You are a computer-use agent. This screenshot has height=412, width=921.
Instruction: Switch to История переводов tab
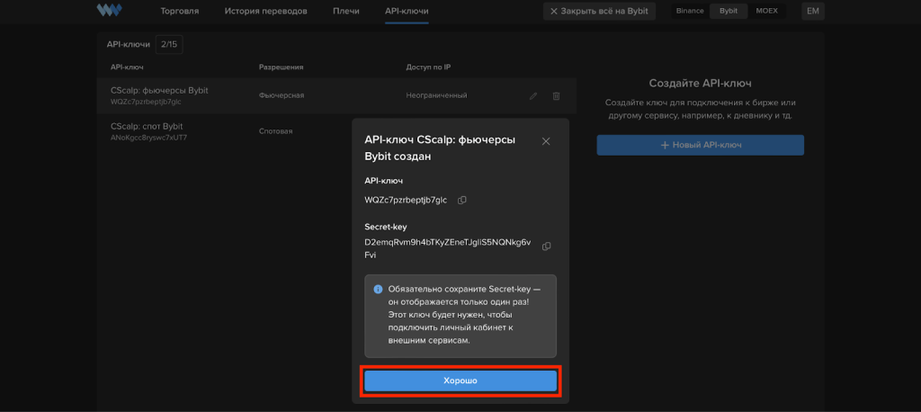pos(265,12)
